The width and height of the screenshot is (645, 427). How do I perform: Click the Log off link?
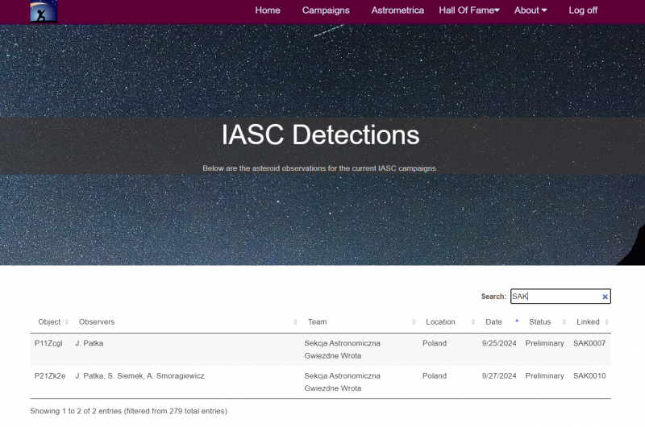click(583, 10)
